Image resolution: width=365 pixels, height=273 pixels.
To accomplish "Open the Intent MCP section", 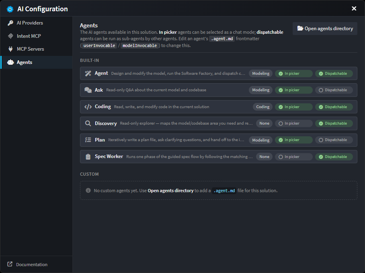I will pos(37,36).
